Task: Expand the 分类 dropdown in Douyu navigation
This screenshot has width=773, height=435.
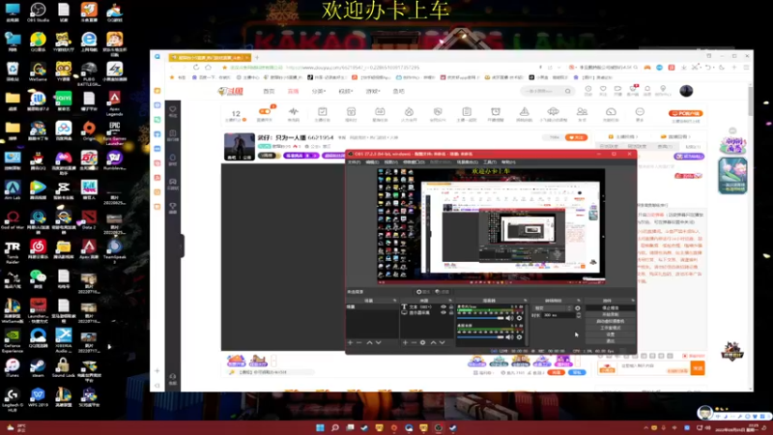Action: point(319,91)
